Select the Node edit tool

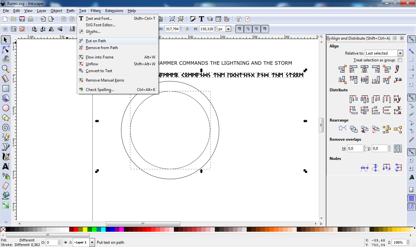point(6,50)
